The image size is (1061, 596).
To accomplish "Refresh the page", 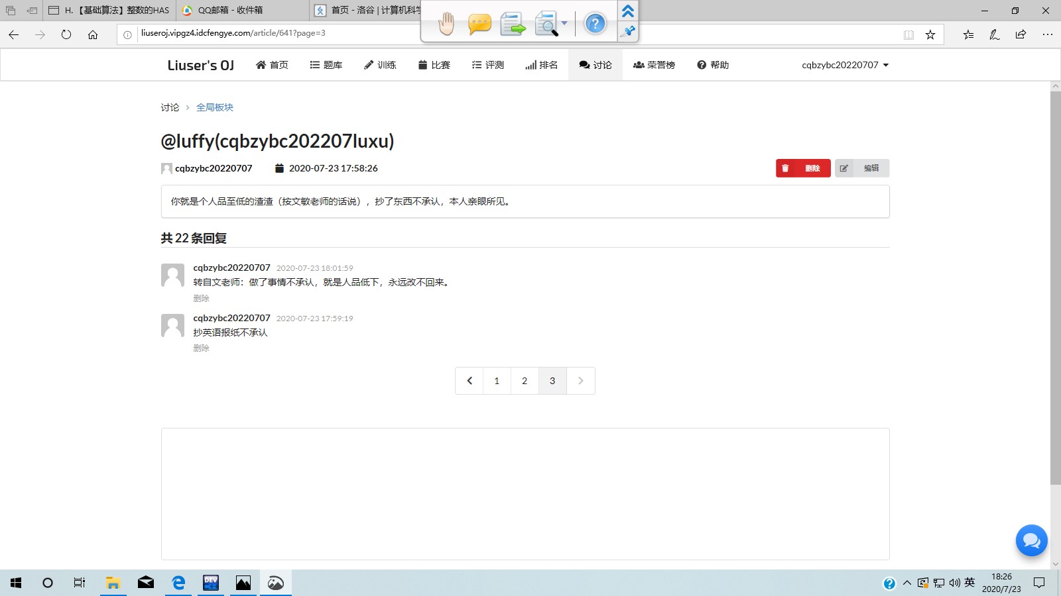I will coord(66,34).
